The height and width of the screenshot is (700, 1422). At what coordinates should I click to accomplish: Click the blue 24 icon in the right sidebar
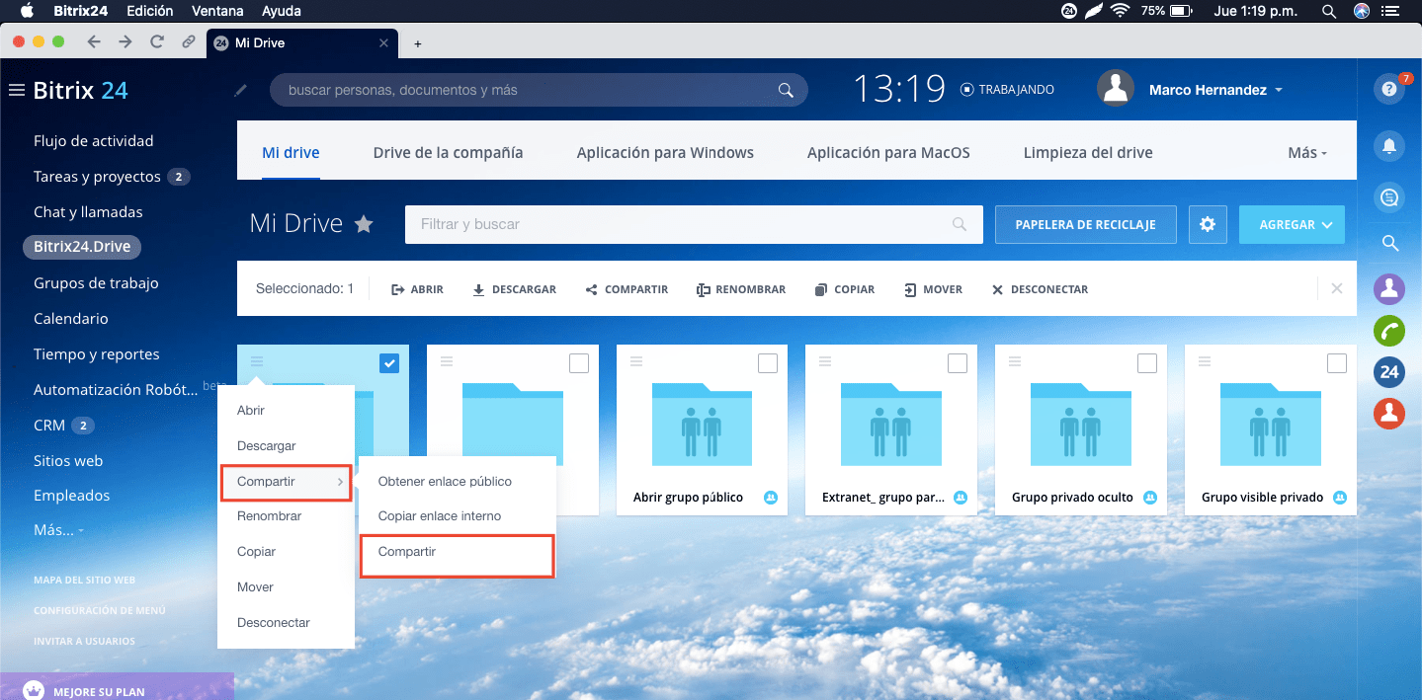(1389, 372)
